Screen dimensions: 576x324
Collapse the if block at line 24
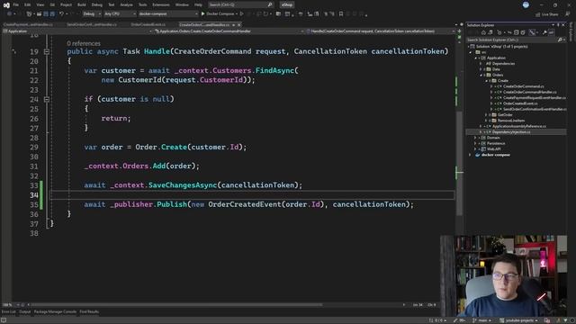click(47, 99)
